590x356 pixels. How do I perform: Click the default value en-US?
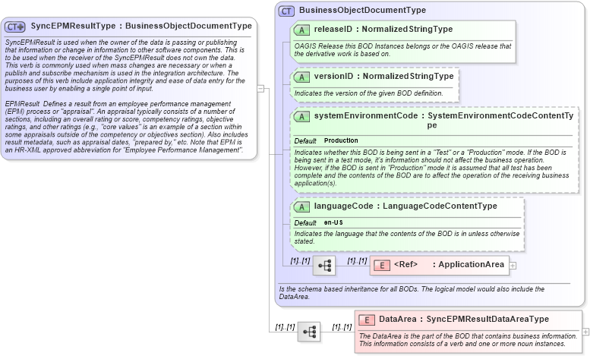tap(333, 222)
